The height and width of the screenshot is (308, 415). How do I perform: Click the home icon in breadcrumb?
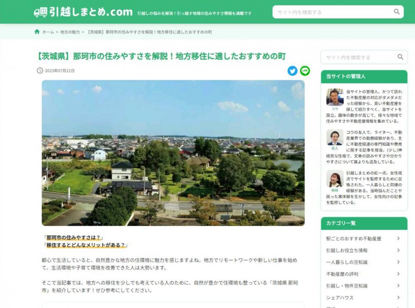[x=37, y=32]
